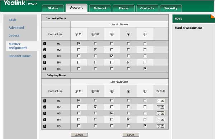
Task: Click the Number Assignment note heading
Action: click(x=188, y=28)
